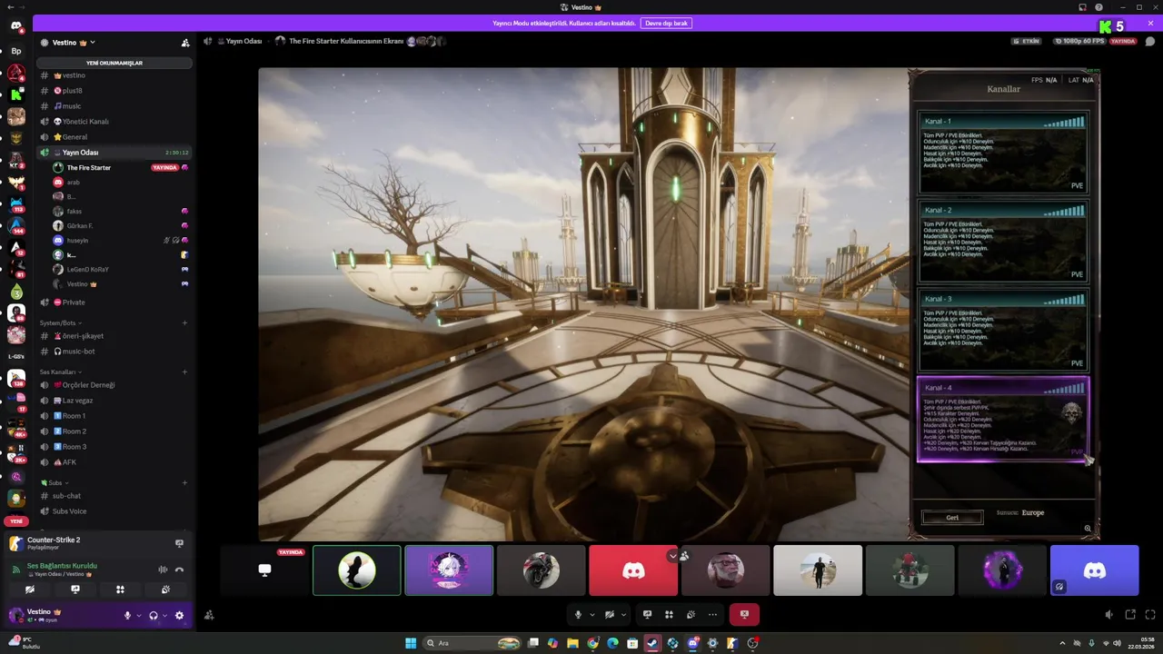This screenshot has width=1163, height=654.
Task: Deafen headphones in user panel
Action: point(153,615)
